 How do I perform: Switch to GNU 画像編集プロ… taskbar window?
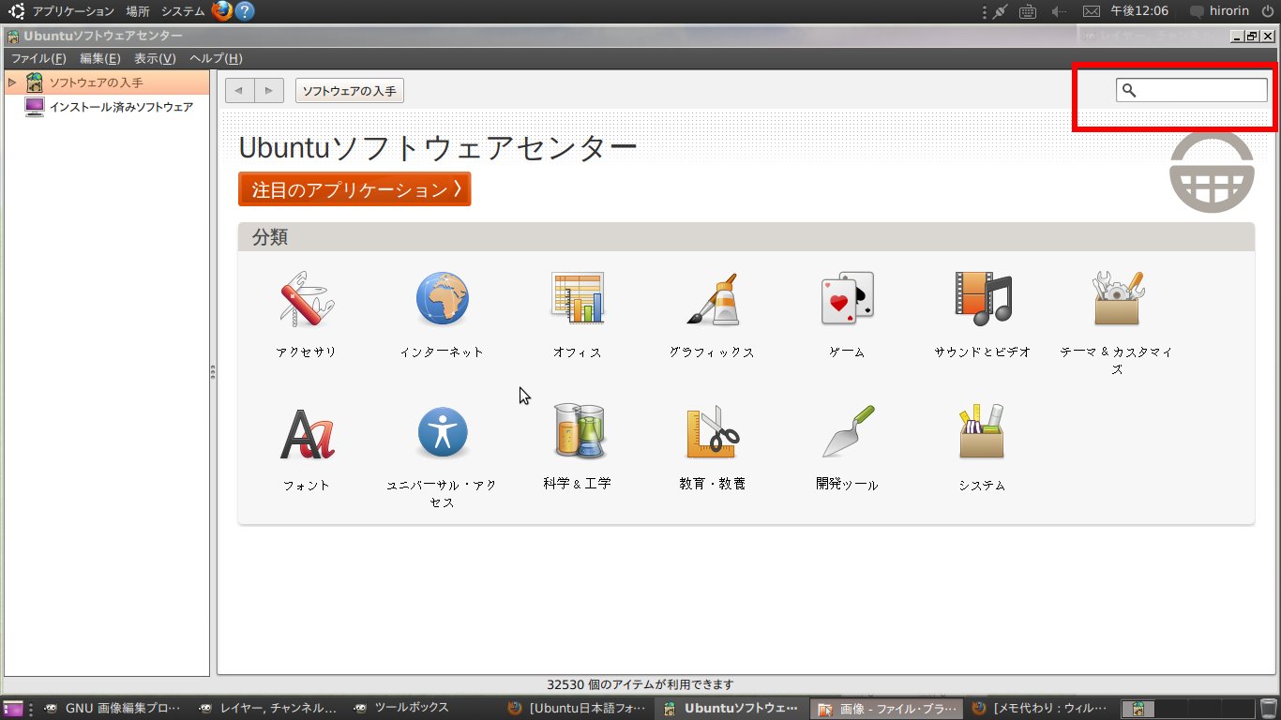coord(112,709)
